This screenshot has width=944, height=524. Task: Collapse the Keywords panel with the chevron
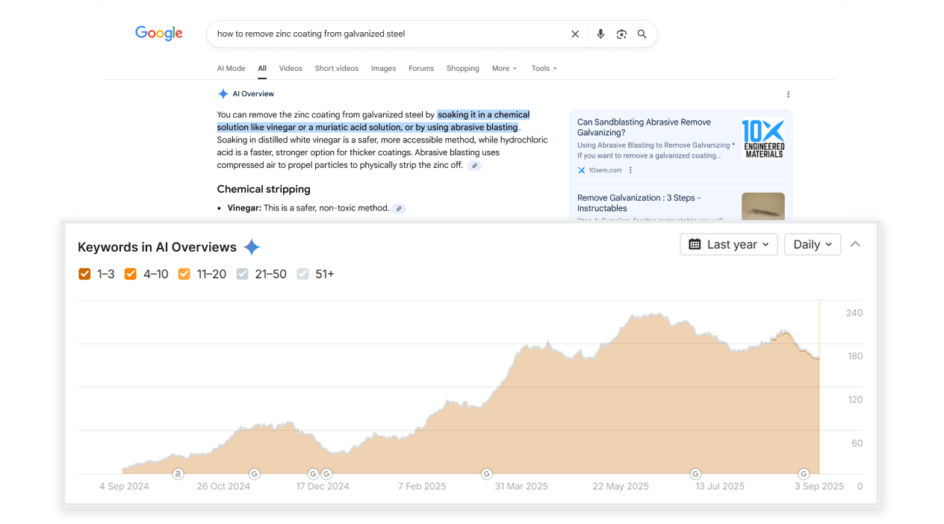[855, 244]
